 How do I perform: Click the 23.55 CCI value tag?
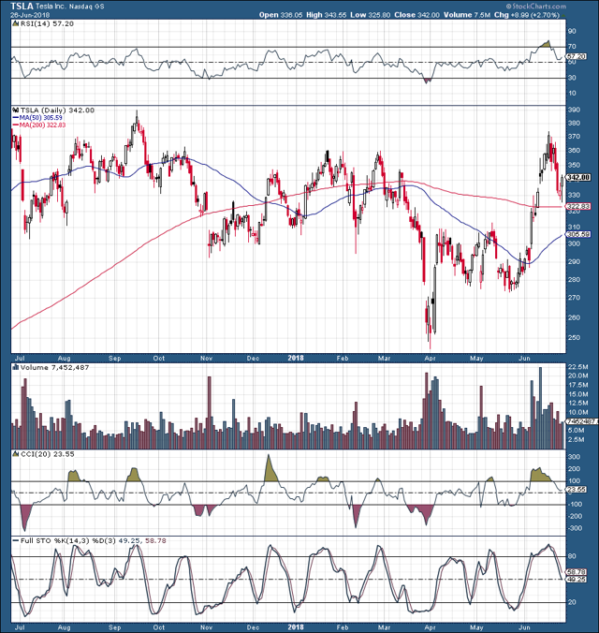[577, 490]
